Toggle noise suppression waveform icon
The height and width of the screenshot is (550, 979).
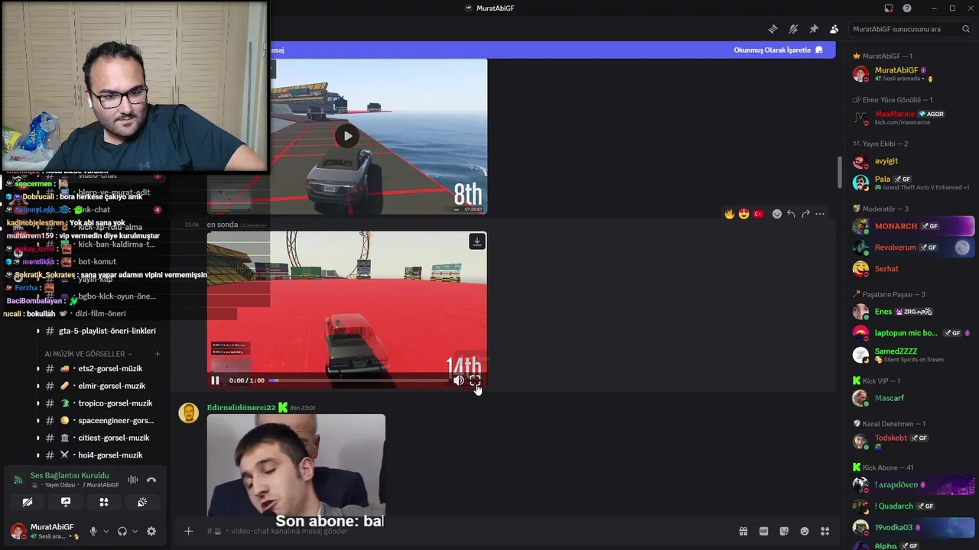point(133,480)
